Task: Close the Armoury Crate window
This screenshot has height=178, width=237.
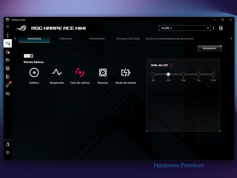Action: (230, 20)
